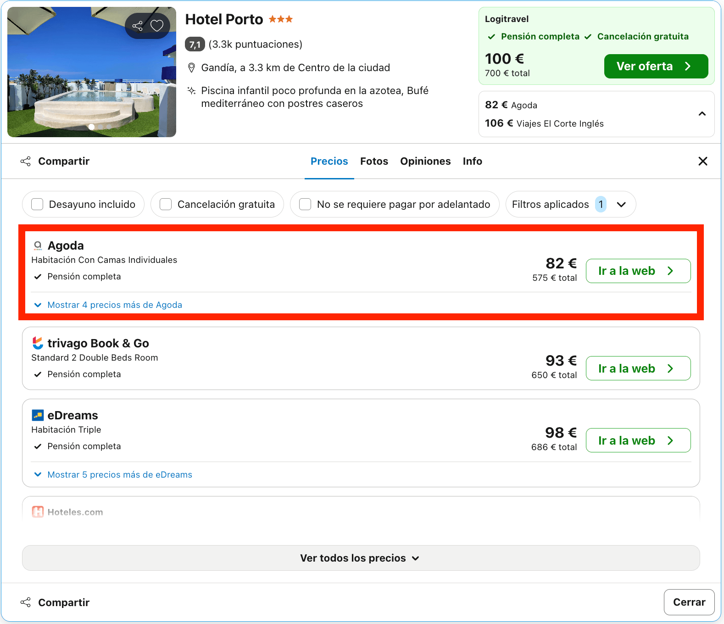724x624 pixels.
Task: Enable the Cancelación gratuita filter checkbox
Action: point(166,204)
